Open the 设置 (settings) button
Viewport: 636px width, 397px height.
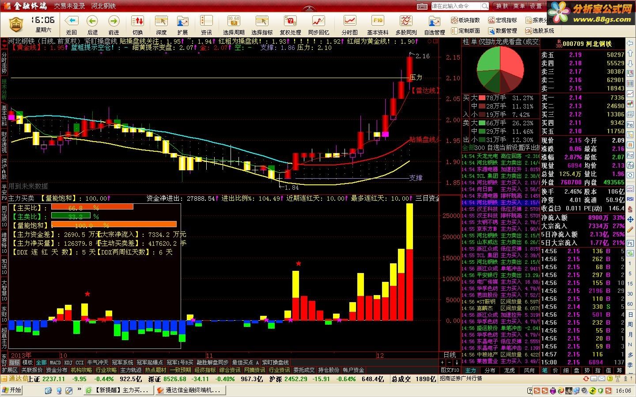point(536,6)
